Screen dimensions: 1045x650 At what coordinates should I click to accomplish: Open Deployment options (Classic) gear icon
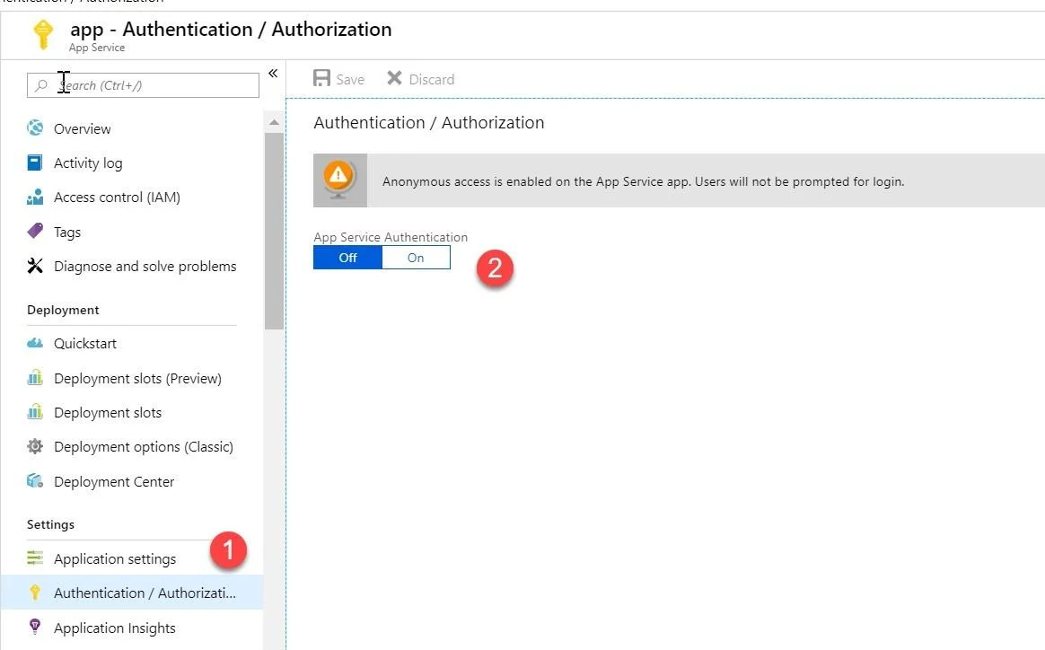pyautogui.click(x=35, y=446)
